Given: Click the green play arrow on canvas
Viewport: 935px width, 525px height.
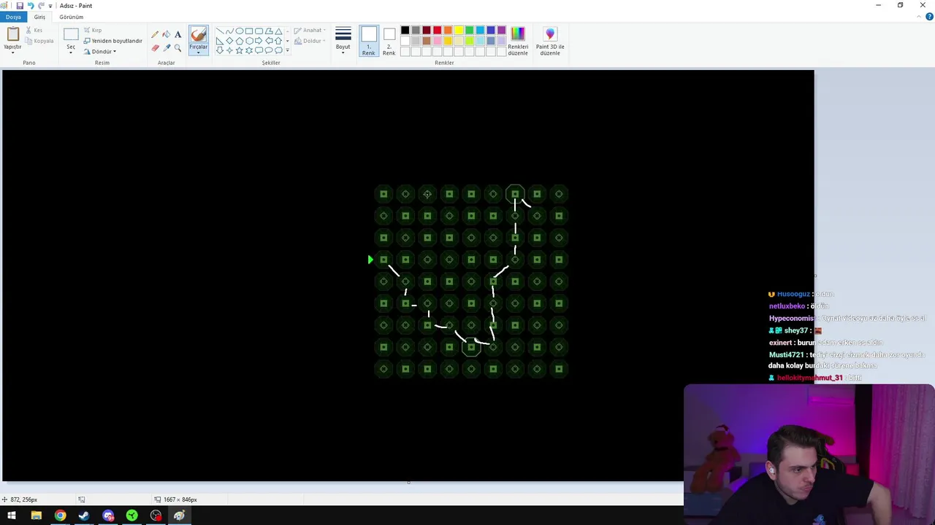Looking at the screenshot, I should (370, 260).
